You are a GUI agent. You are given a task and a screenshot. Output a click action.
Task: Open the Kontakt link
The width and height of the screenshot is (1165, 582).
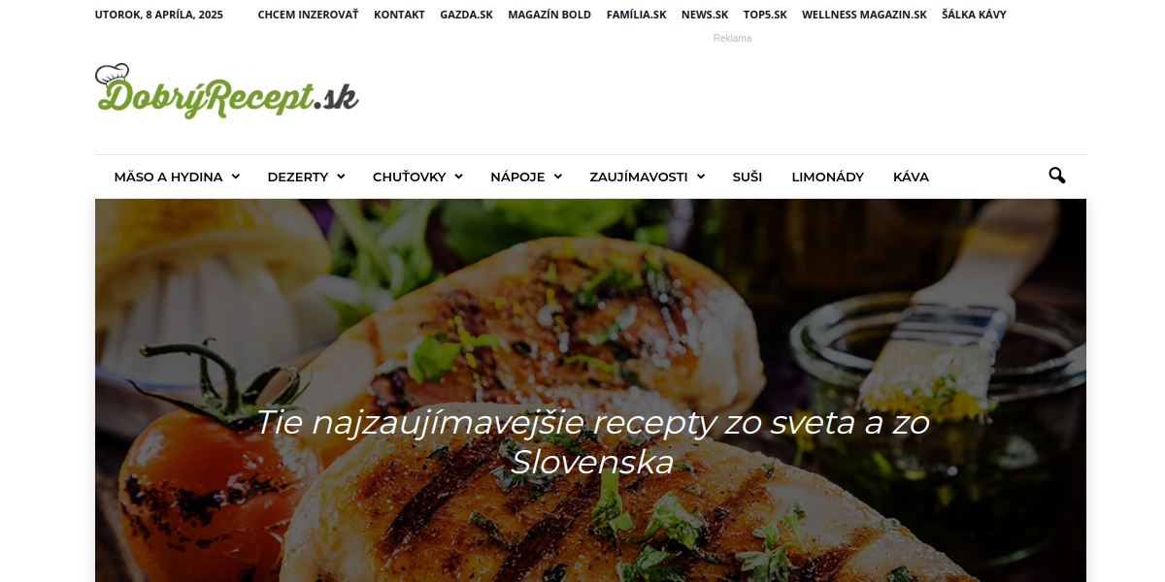point(399,15)
